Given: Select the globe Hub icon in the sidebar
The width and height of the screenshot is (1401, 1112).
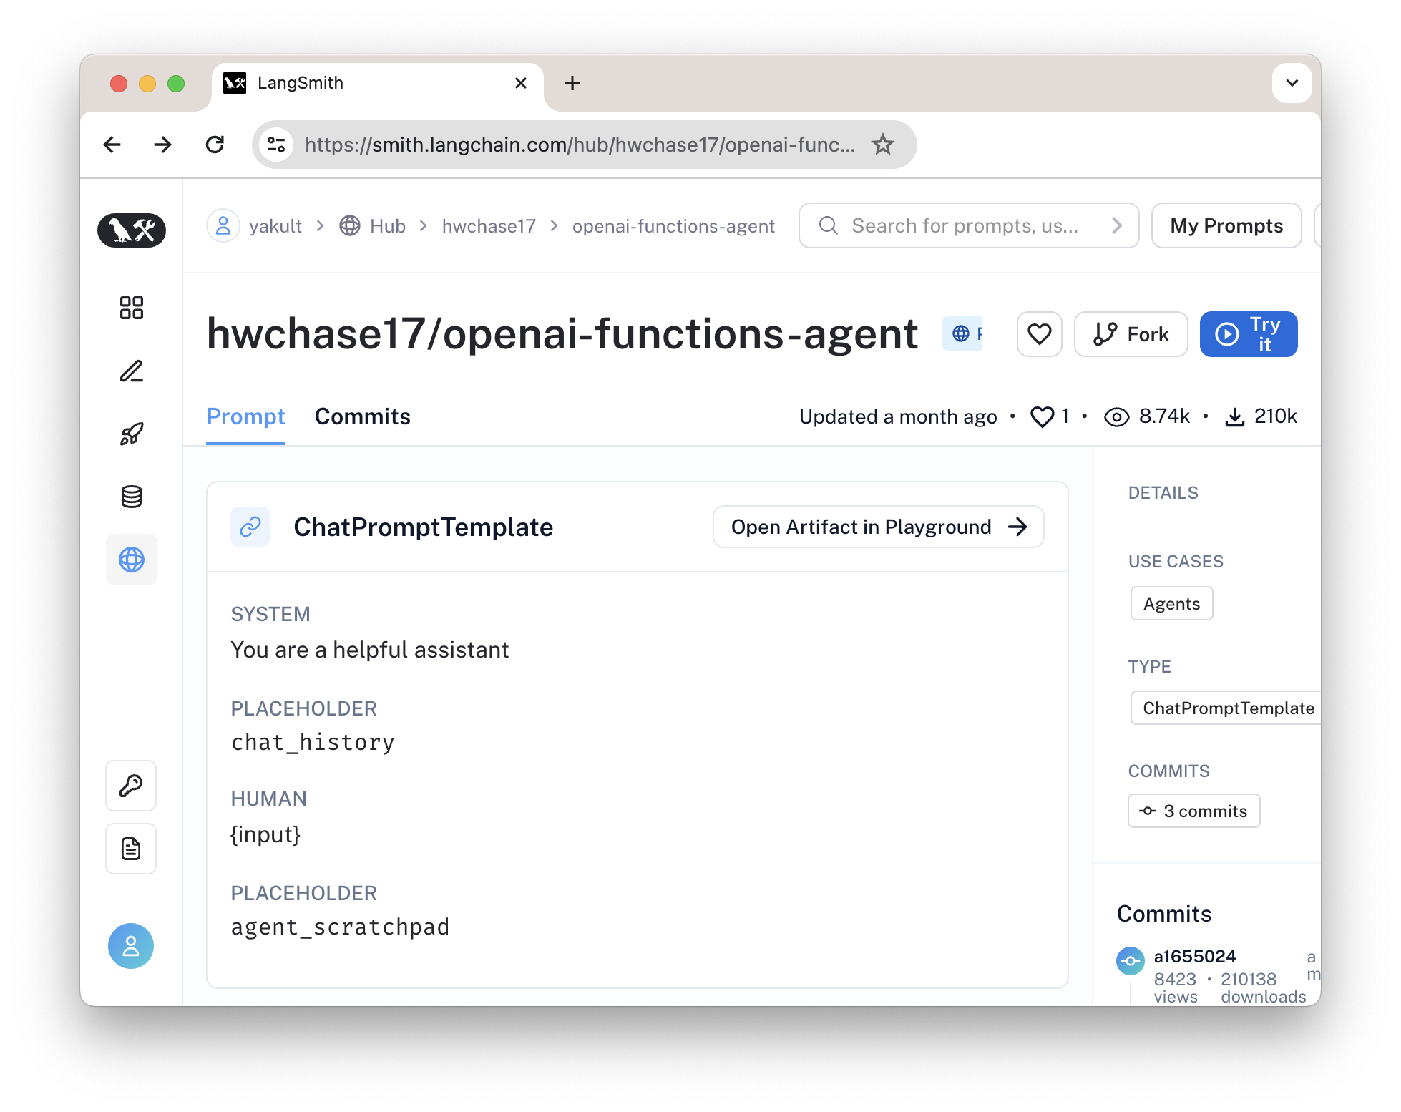Looking at the screenshot, I should pos(132,560).
